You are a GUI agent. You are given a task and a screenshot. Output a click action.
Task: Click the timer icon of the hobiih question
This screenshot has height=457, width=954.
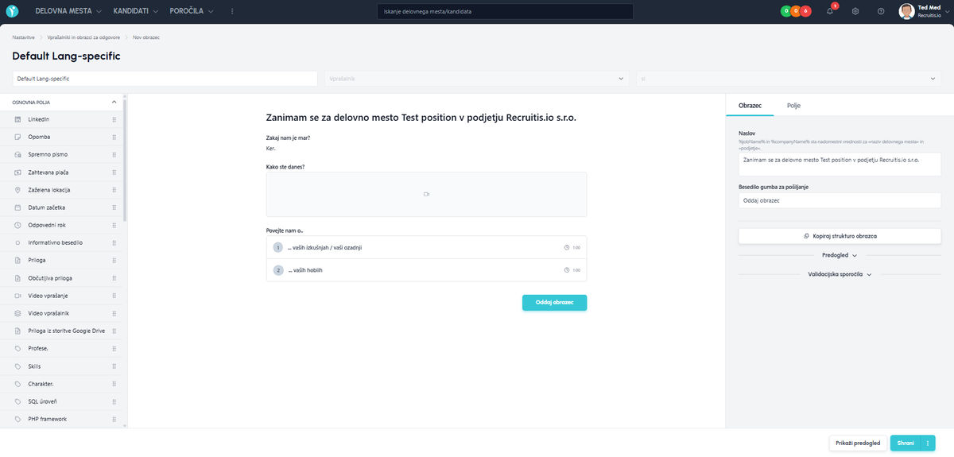pos(567,270)
